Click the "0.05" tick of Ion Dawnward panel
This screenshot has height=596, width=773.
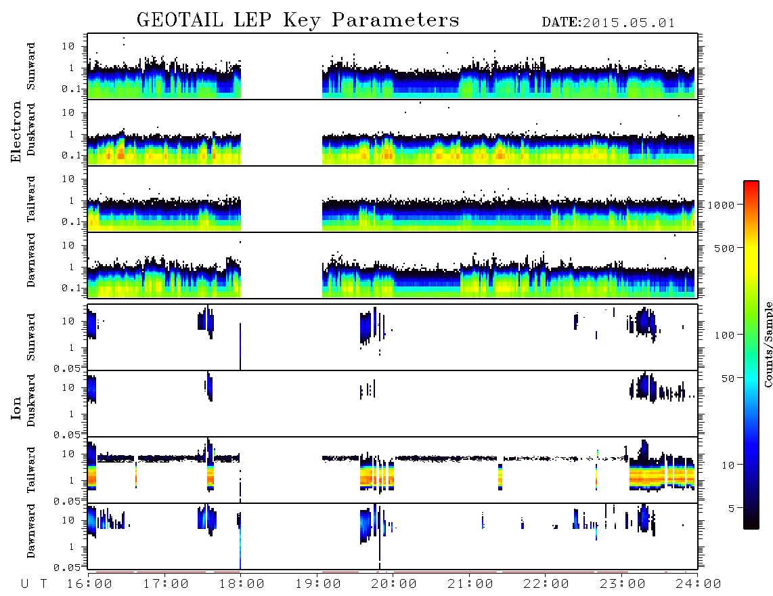(66, 568)
